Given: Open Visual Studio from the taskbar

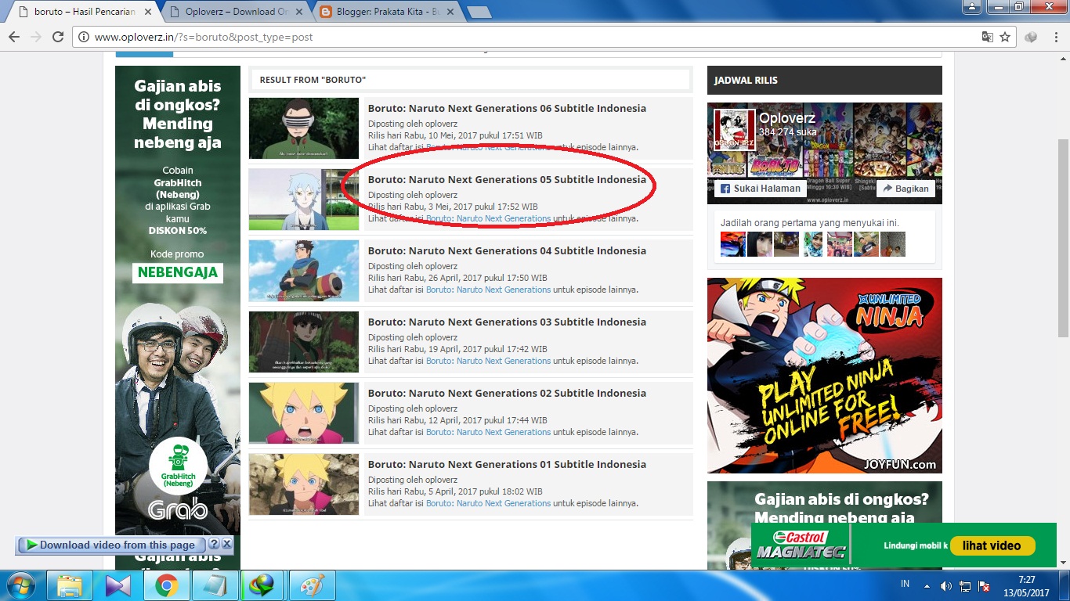Looking at the screenshot, I should coord(118,585).
